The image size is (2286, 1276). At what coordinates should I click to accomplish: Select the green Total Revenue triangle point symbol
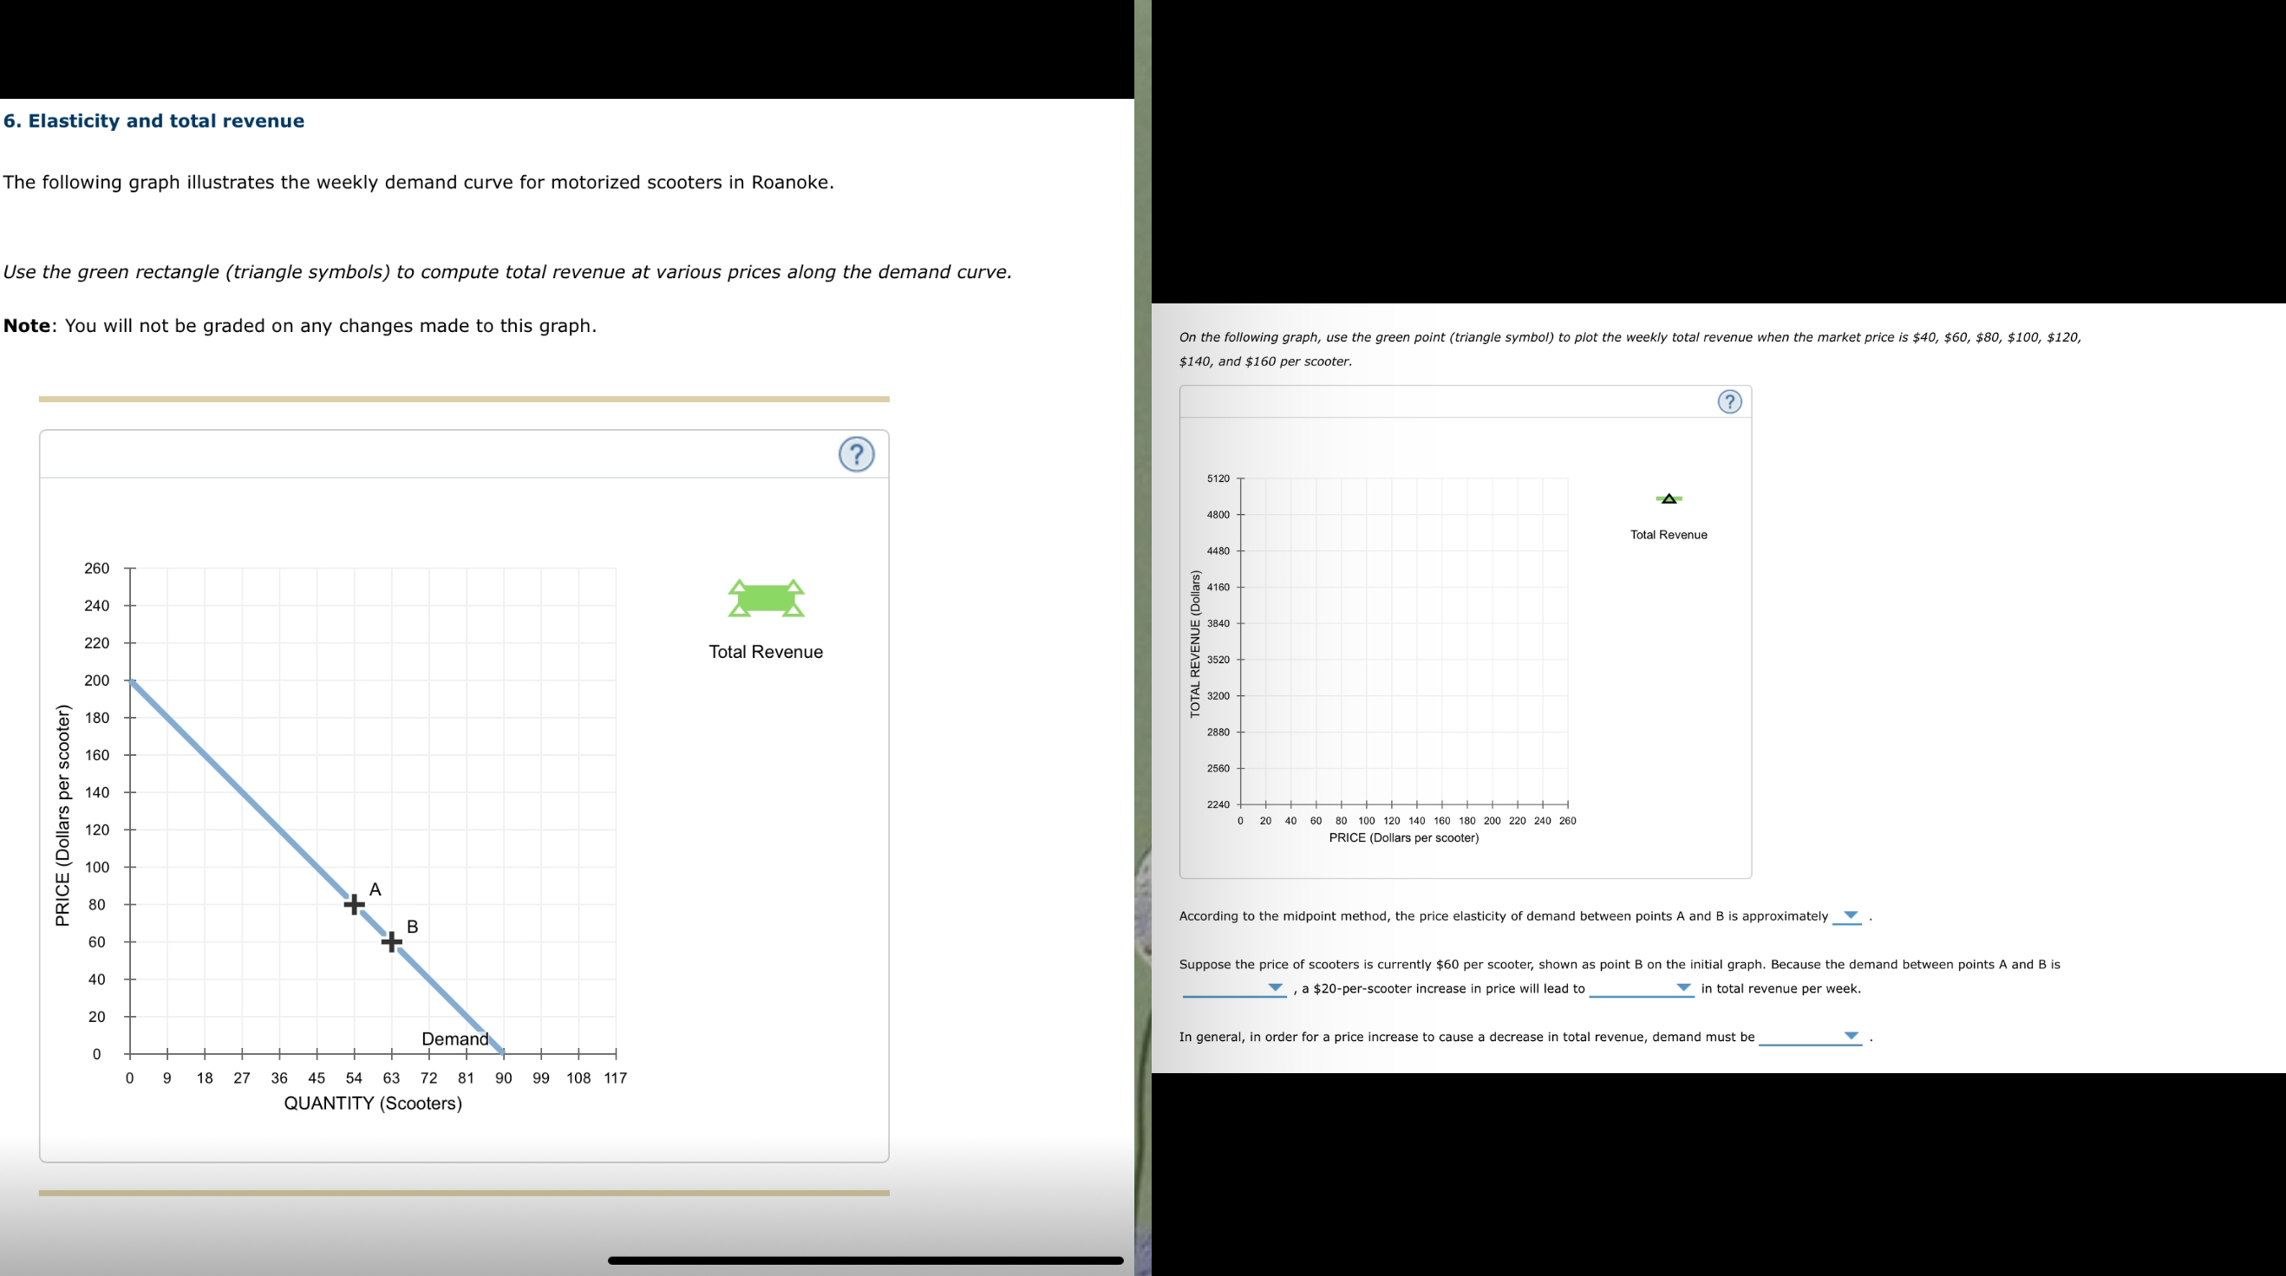pos(1670,498)
